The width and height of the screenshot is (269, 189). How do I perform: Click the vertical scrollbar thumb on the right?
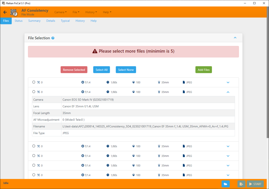[x=268, y=72]
